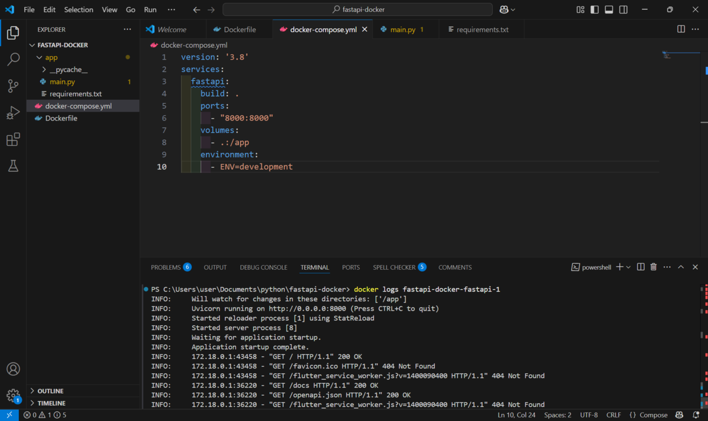
Task: Open the Selection menu
Action: [x=78, y=9]
